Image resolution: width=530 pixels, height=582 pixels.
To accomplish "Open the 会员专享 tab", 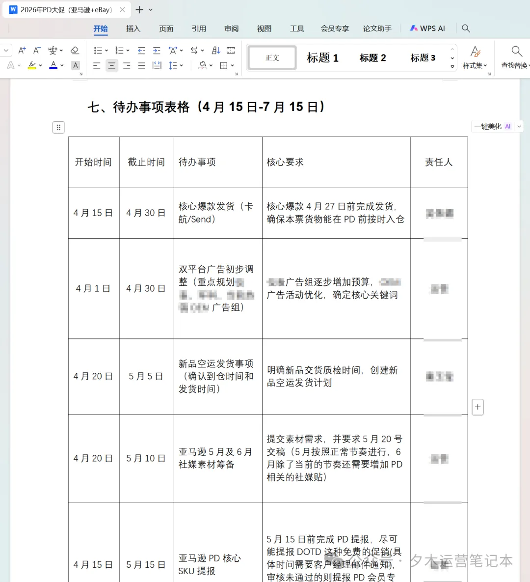I will 335,28.
